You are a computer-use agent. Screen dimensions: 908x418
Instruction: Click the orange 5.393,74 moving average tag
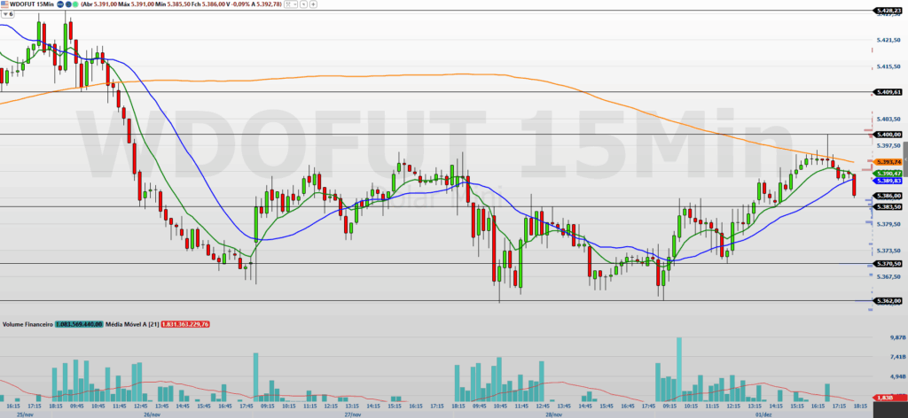[x=887, y=162]
